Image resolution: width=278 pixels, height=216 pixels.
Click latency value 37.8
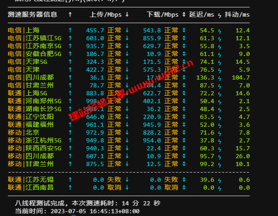point(207,141)
